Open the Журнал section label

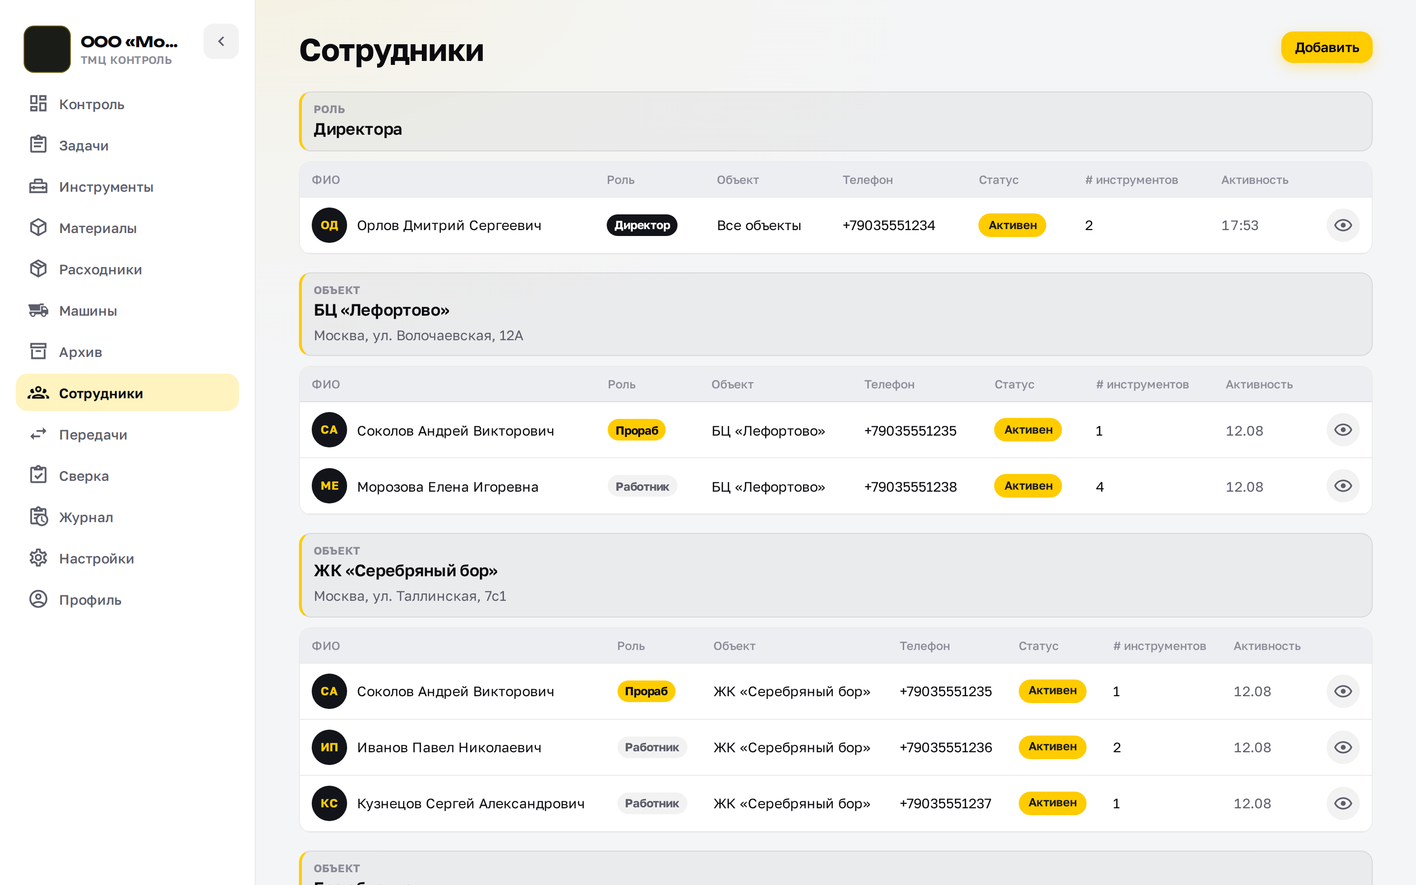[86, 517]
